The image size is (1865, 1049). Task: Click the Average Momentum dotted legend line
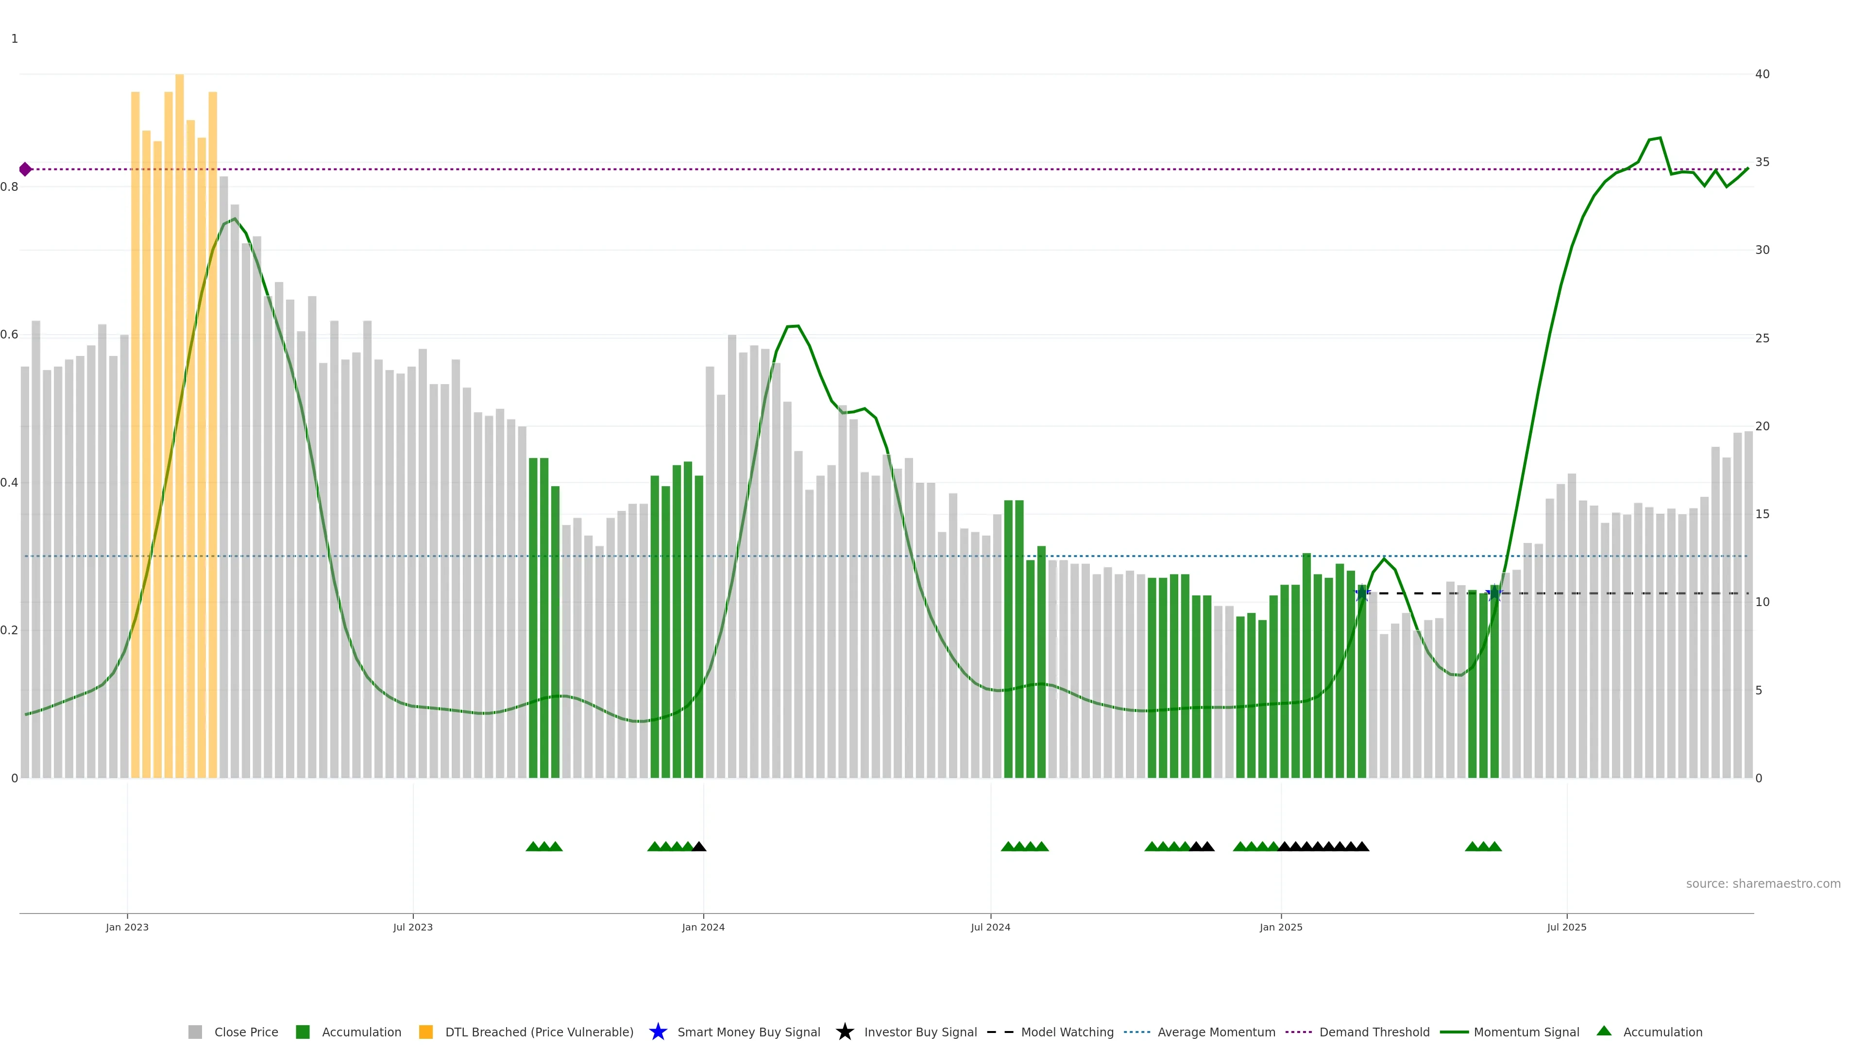tap(1136, 1032)
